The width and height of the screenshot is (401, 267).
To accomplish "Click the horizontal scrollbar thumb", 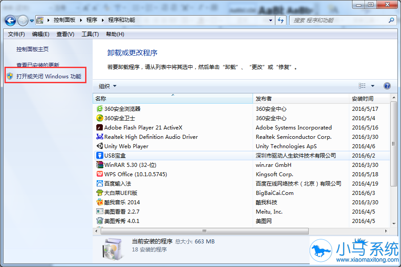I will 205,231.
